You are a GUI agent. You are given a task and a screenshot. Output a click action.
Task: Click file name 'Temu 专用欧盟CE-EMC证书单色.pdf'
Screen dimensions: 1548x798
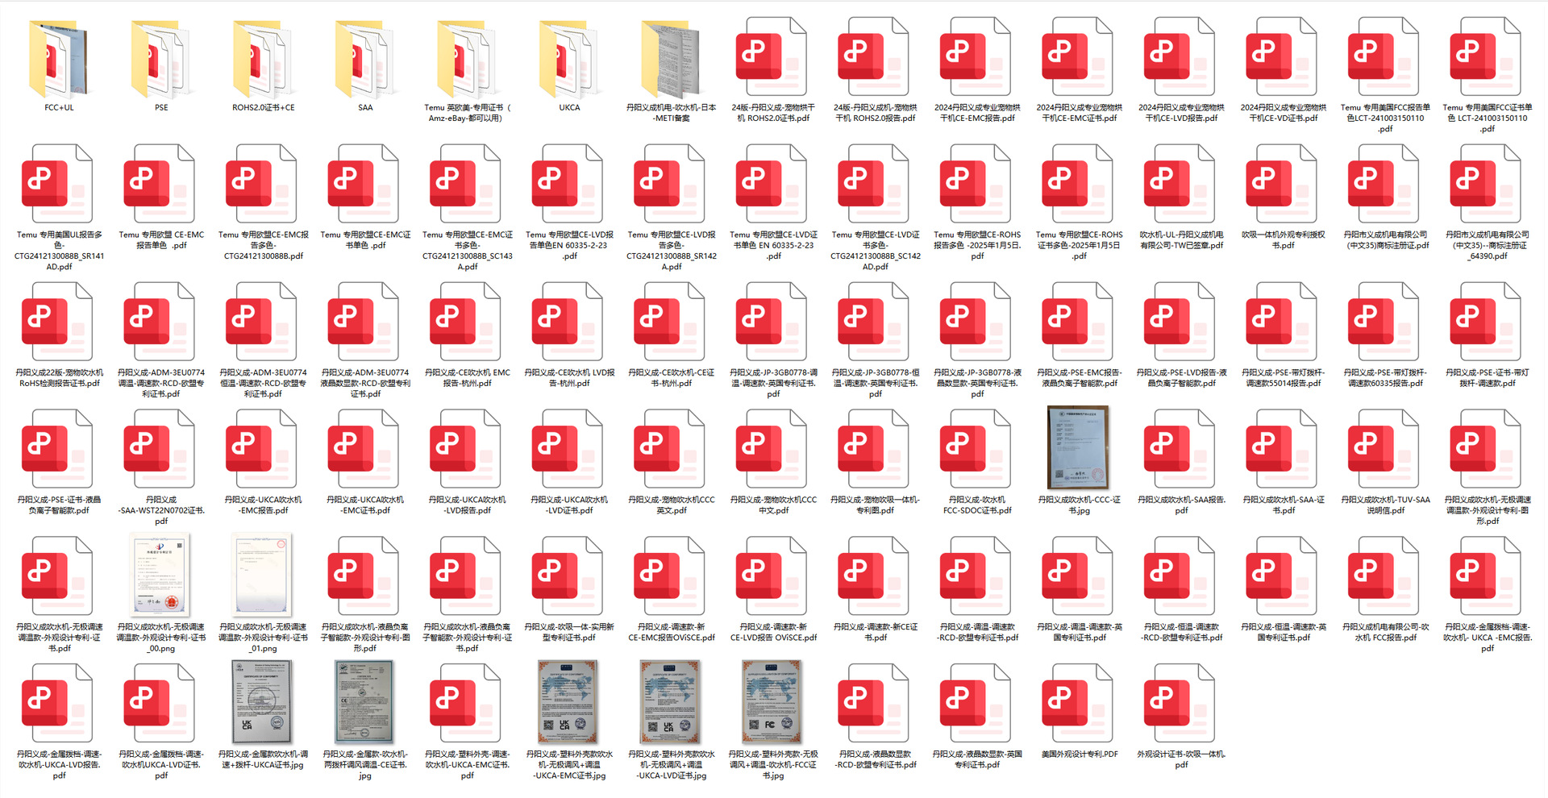pyautogui.click(x=365, y=240)
